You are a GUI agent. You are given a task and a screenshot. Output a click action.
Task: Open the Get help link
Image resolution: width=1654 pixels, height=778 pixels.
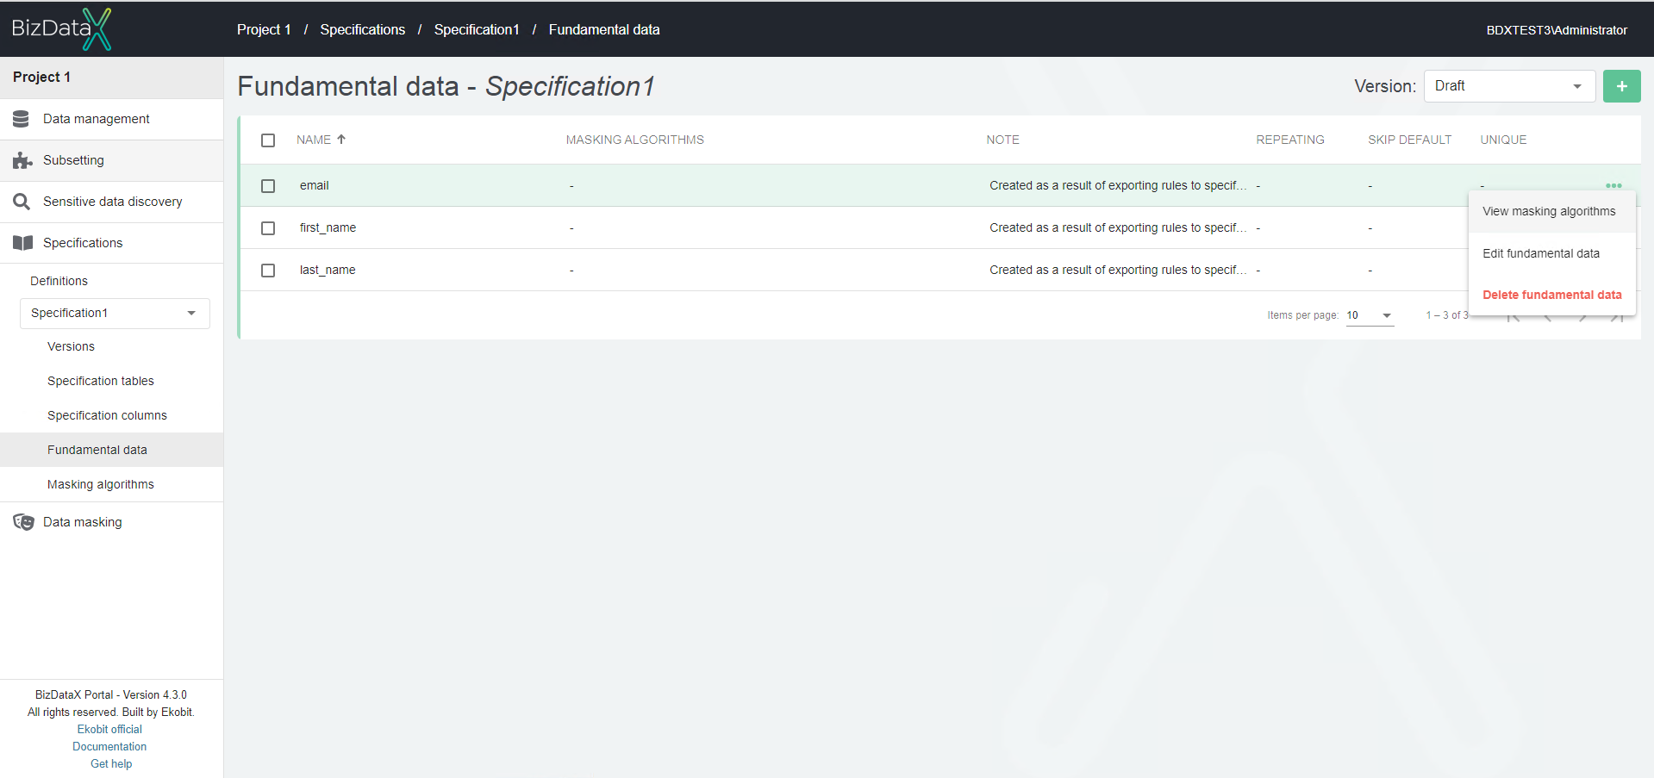click(x=111, y=763)
